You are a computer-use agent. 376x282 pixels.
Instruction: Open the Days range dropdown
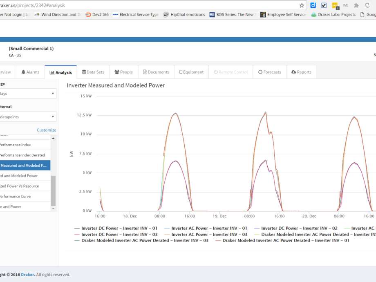[27, 94]
